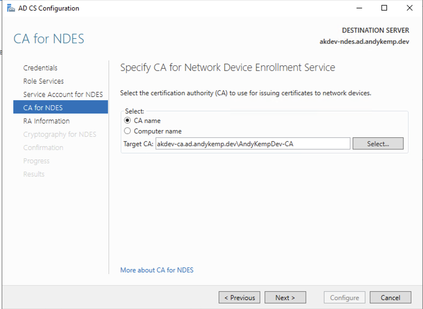
Task: Open the Select... CA browse dialog
Action: [378, 143]
